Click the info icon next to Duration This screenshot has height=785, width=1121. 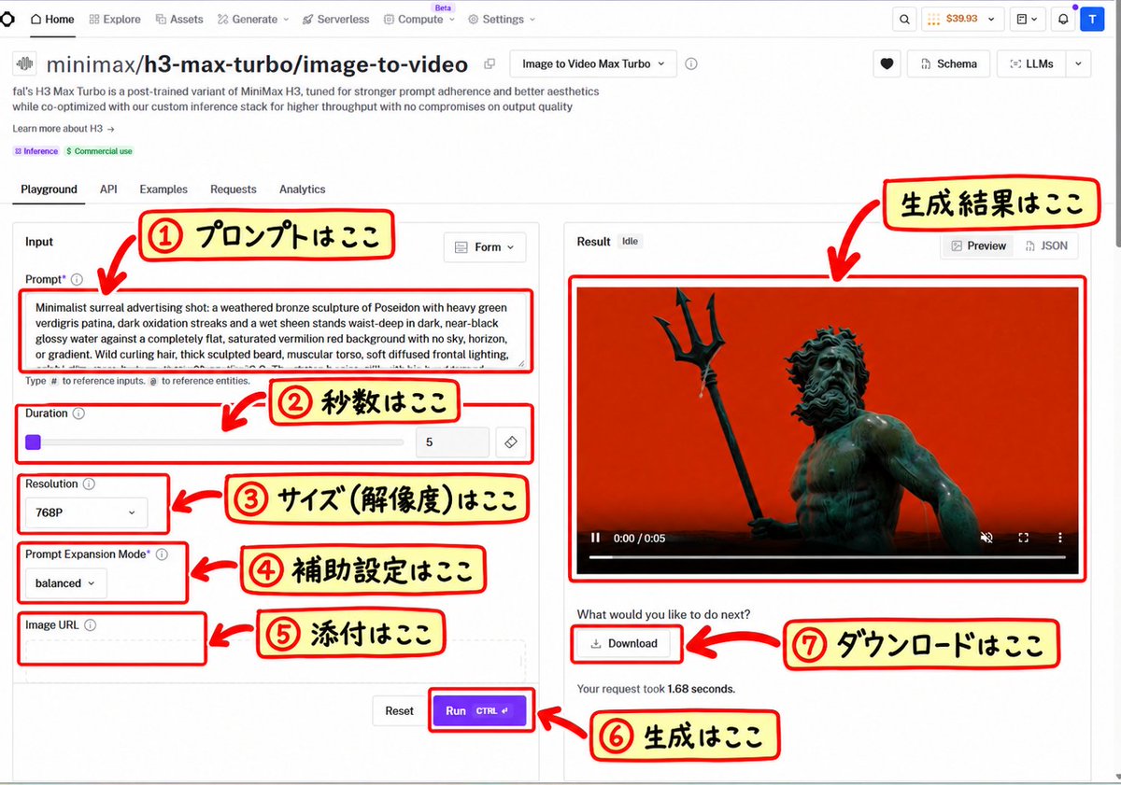point(78,414)
